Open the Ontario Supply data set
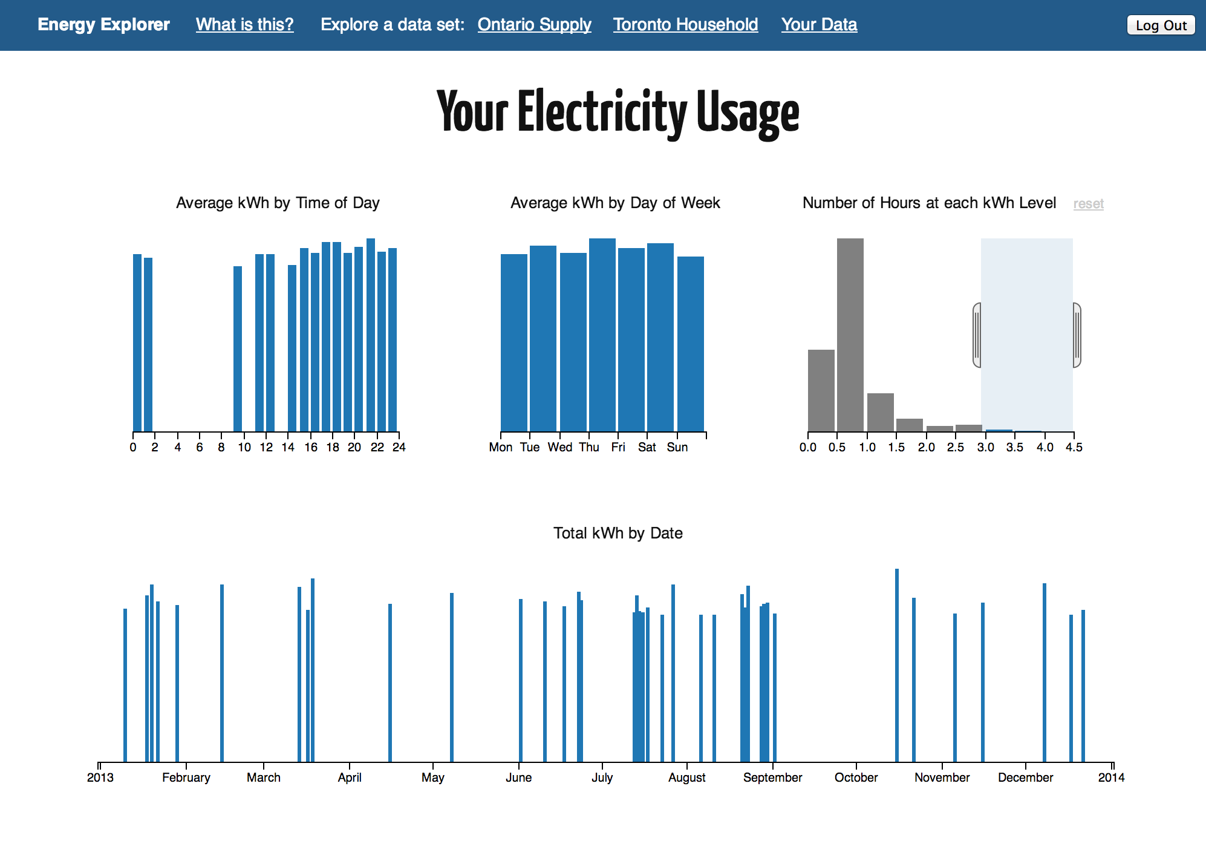The width and height of the screenshot is (1206, 841). pos(534,25)
